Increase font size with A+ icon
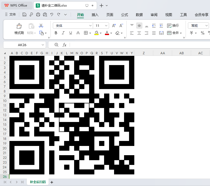Image resolution: width=210 pixels, height=186 pixels. coord(114,26)
